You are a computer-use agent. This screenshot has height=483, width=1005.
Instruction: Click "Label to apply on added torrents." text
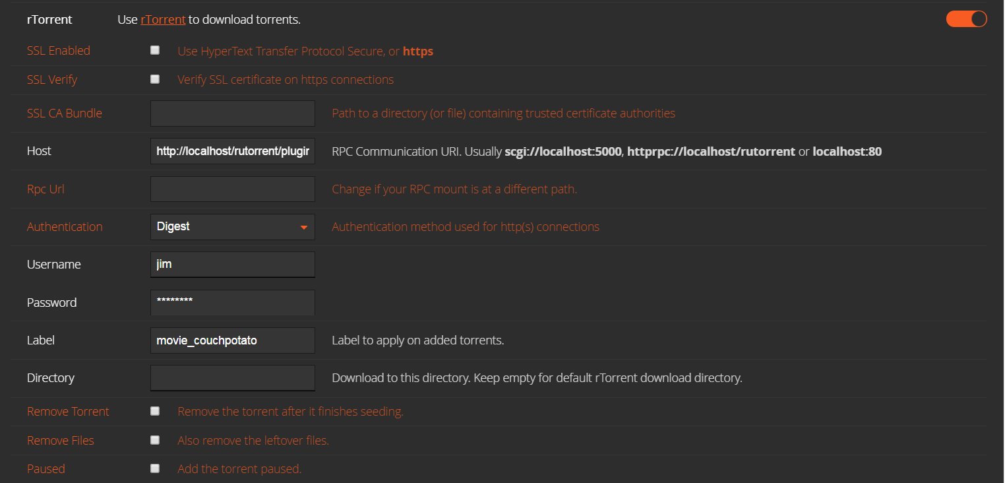click(418, 340)
